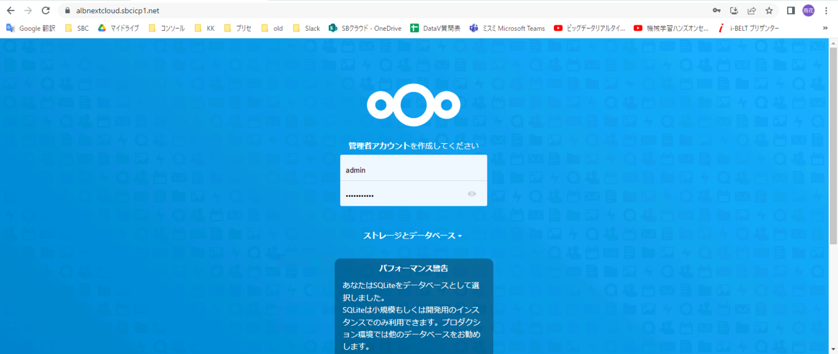Toggle password visibility with the eye icon
The width and height of the screenshot is (838, 354).
coord(472,194)
